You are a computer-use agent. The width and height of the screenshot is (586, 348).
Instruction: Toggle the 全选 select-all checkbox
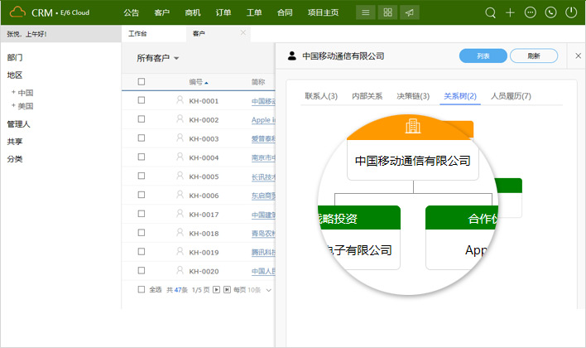(142, 290)
